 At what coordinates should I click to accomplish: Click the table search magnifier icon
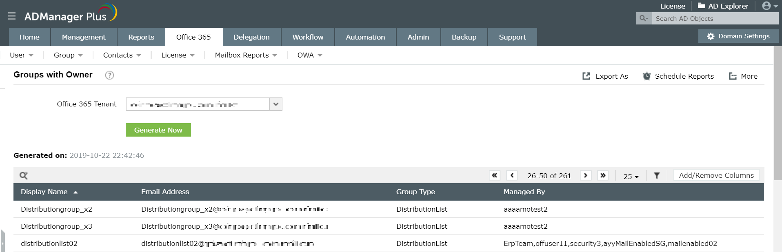coord(24,175)
